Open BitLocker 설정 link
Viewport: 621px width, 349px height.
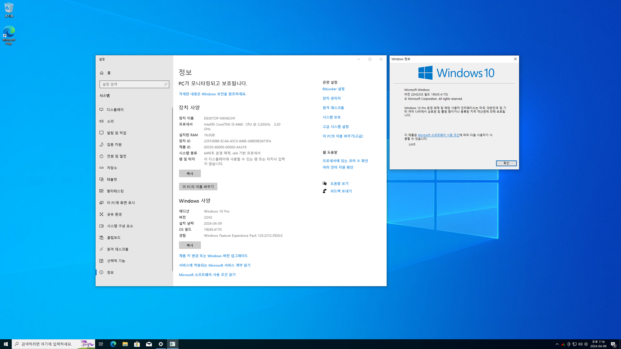coord(333,89)
